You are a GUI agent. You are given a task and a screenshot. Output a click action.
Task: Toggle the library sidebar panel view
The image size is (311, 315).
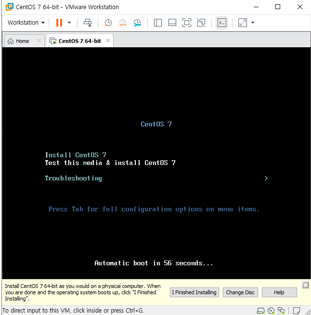coord(158,23)
